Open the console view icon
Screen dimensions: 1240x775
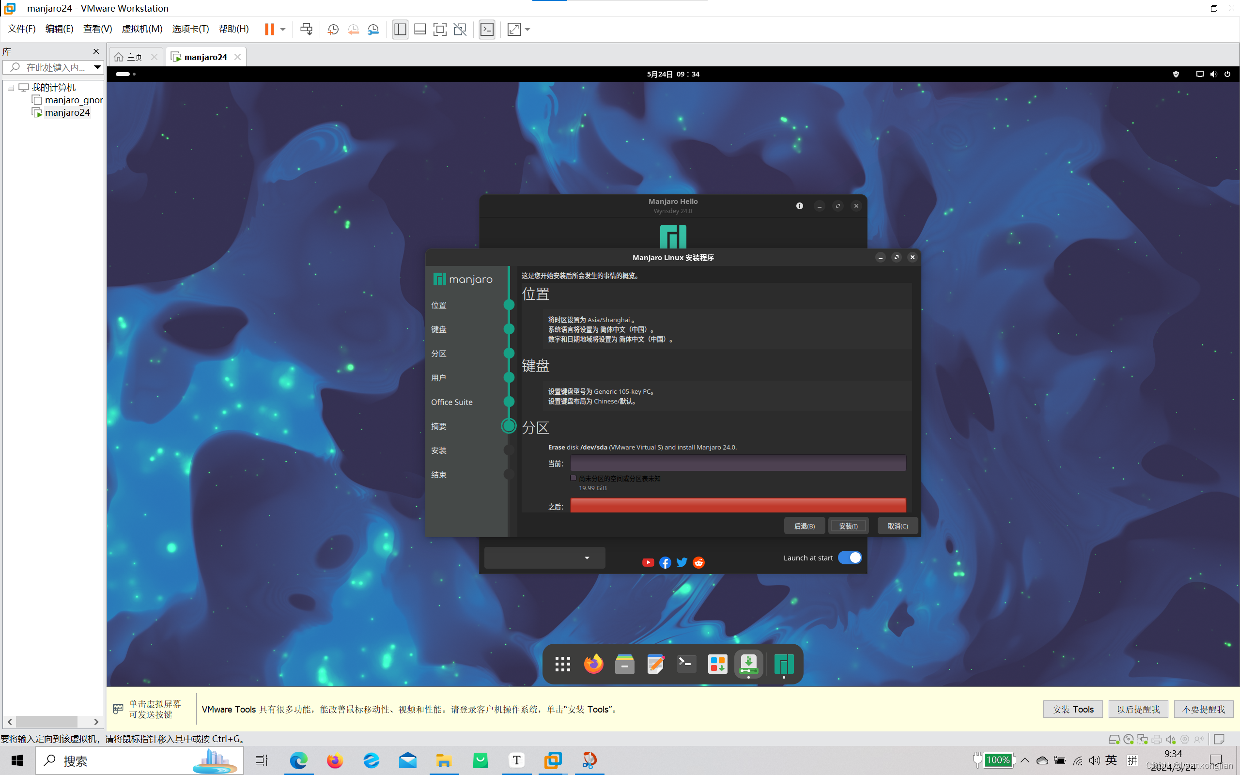pos(487,29)
